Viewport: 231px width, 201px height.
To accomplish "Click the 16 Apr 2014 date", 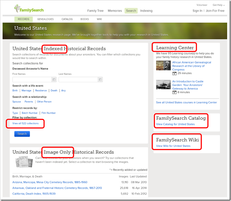I will 139,188.
